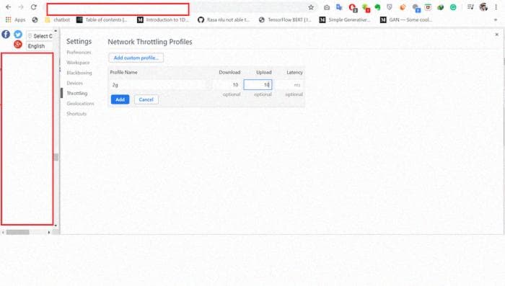Click the horizontal scrollbar right arrow
The height and width of the screenshot is (286, 505).
pos(48,232)
